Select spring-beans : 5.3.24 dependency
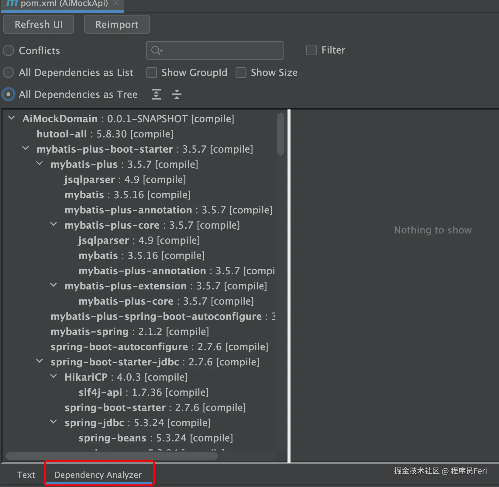 [156, 438]
